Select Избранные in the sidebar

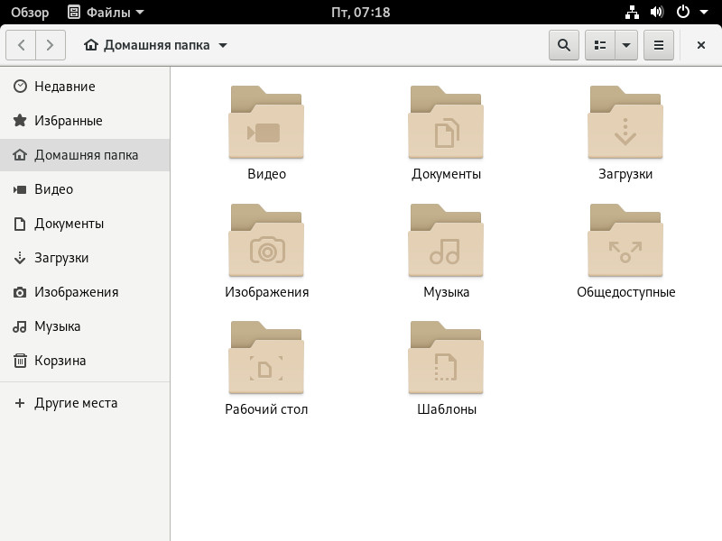[85, 121]
